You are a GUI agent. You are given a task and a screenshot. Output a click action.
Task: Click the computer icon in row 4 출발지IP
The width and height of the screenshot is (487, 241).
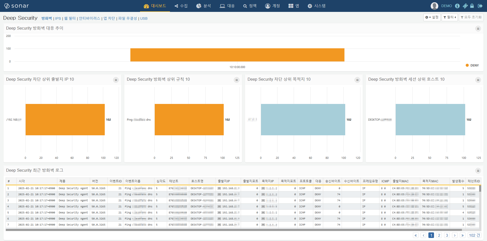tap(219, 206)
